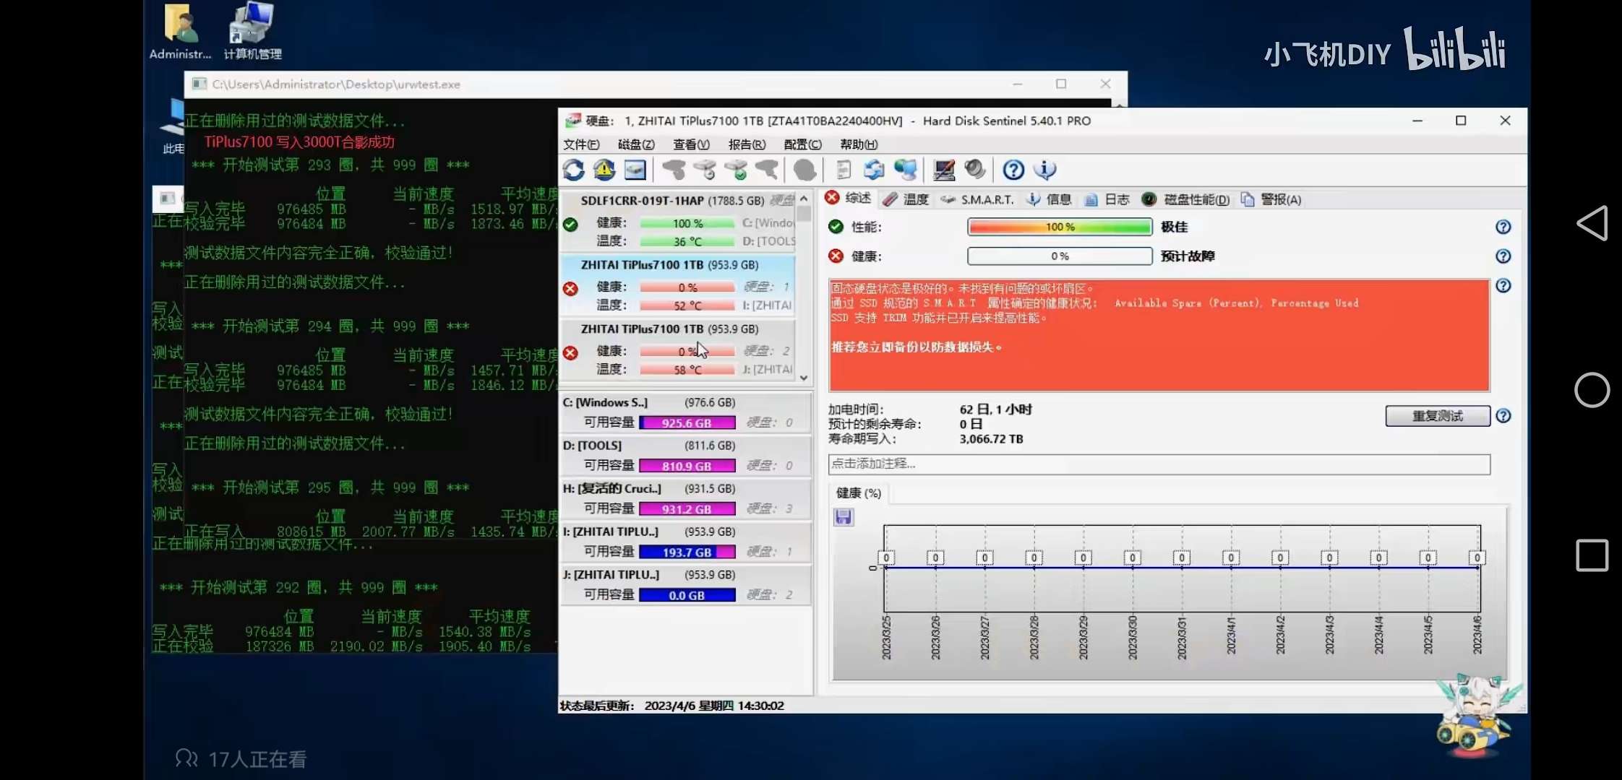This screenshot has width=1622, height=780.
Task: Click the refresh with warning triangle toolbar icon
Action: (604, 170)
